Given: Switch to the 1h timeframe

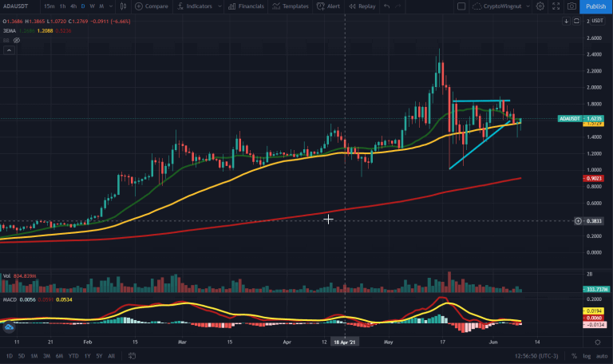Looking at the screenshot, I should point(62,6).
